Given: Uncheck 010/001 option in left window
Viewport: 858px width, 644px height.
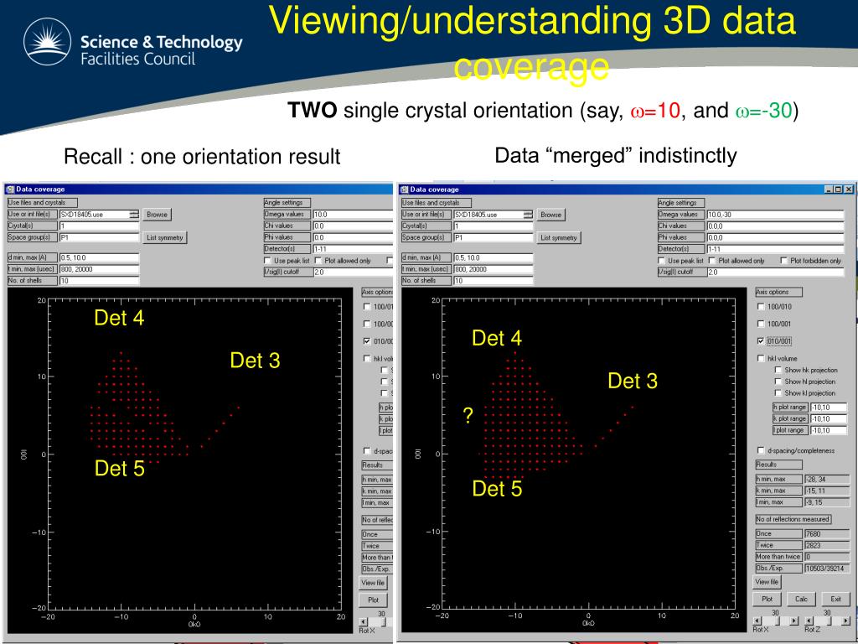Looking at the screenshot, I should 367,340.
